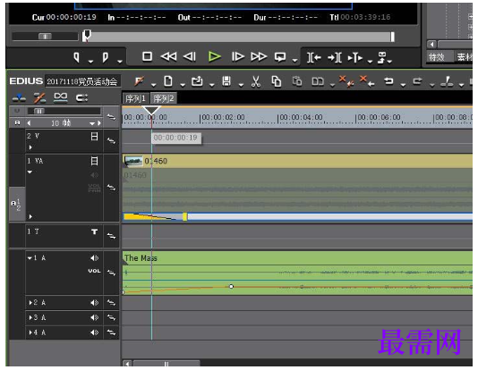Click volume keyframe point on The Mass

tap(231, 286)
